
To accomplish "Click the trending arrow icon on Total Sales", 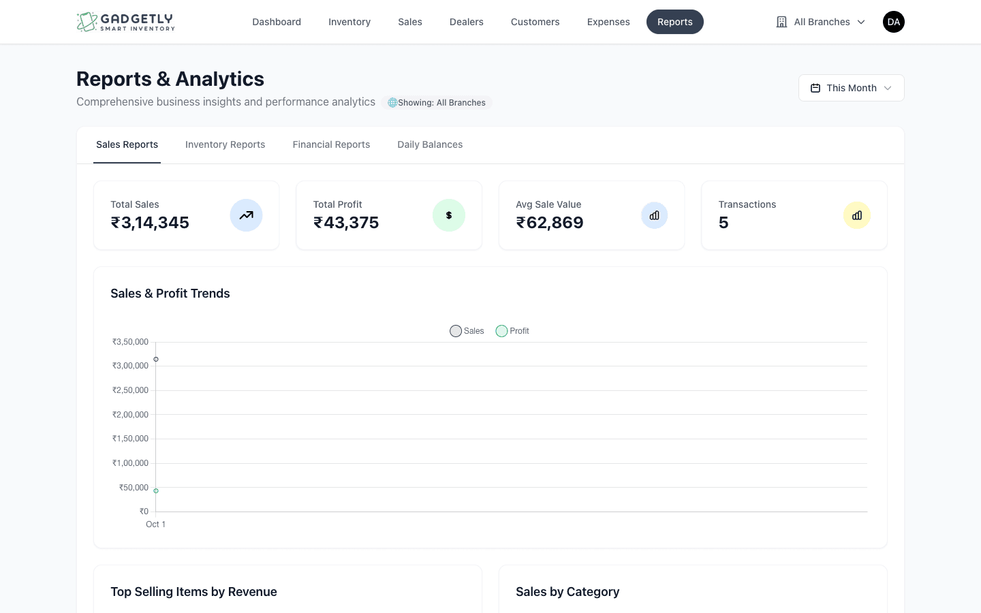I will coord(246,215).
